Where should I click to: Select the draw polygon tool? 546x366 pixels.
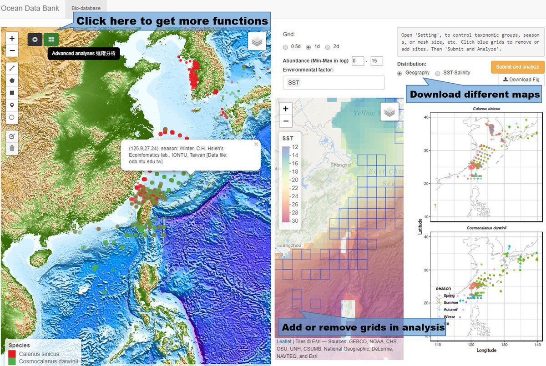pos(12,80)
